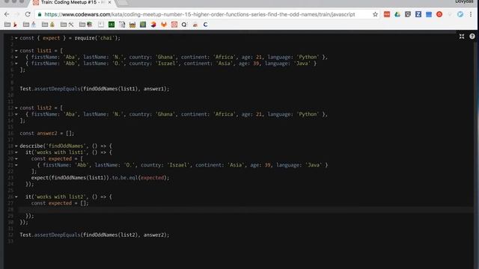Open the red dotted extension icon

(x=387, y=14)
